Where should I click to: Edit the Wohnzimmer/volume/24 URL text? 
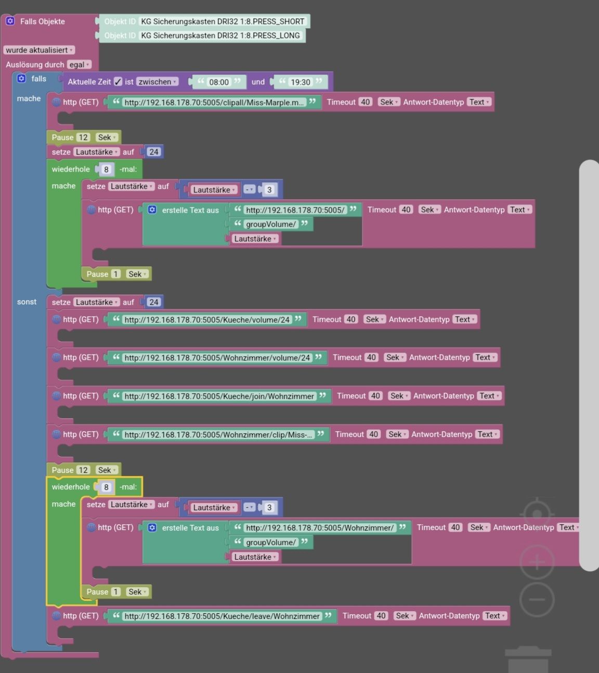click(217, 358)
